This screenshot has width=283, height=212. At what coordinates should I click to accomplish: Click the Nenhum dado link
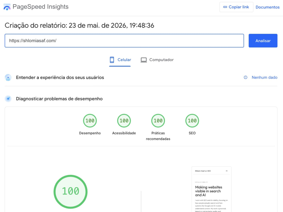click(264, 77)
